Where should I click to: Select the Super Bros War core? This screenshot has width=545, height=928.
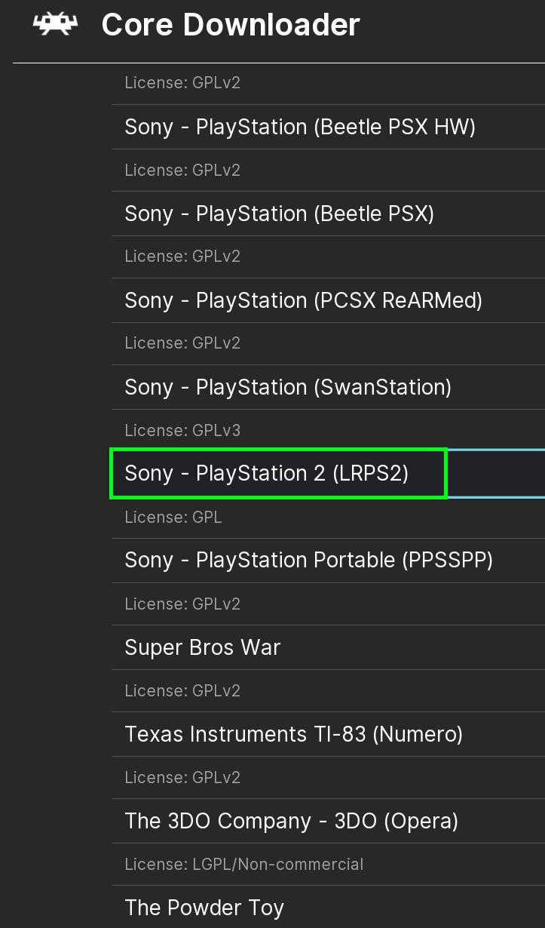[x=202, y=647]
